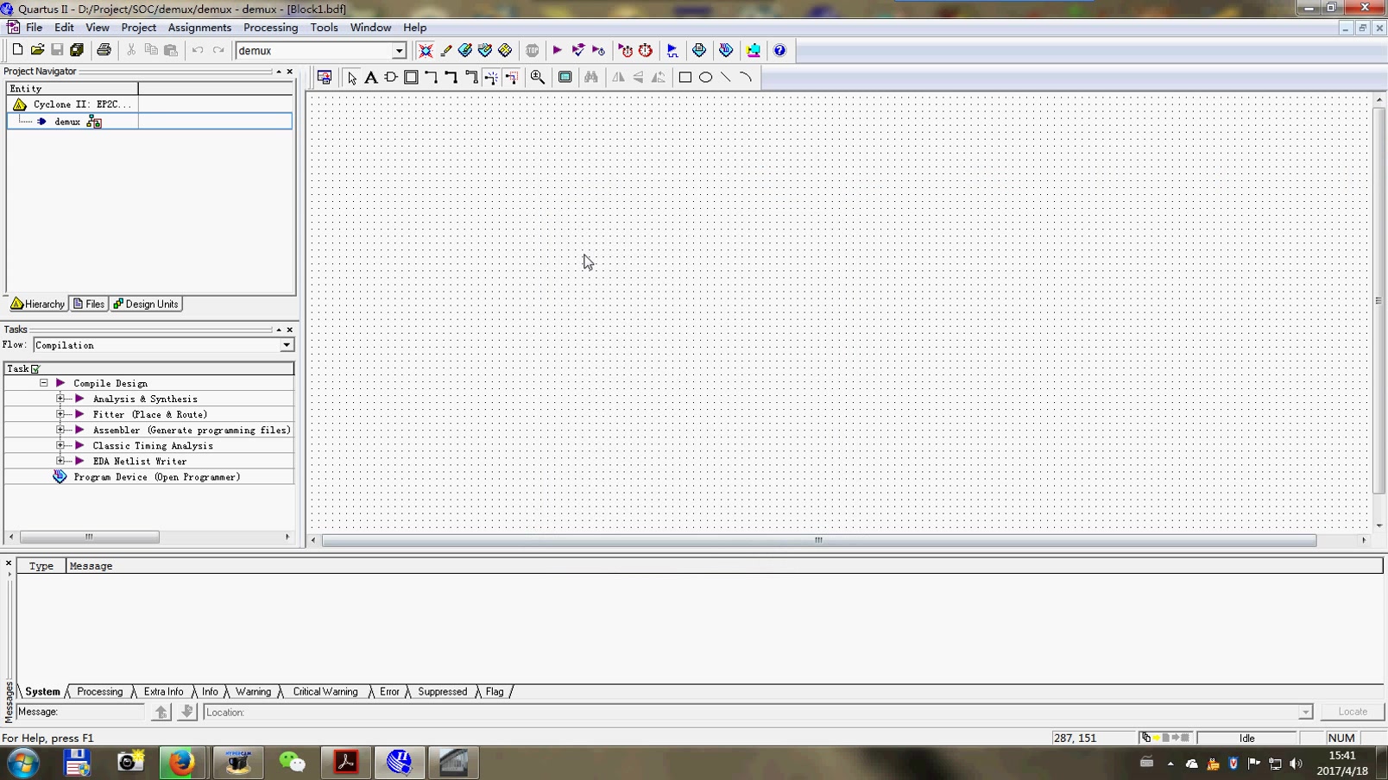Viewport: 1388px width, 780px height.
Task: Select Program Device (Open Programmer) task
Action: [x=156, y=476]
